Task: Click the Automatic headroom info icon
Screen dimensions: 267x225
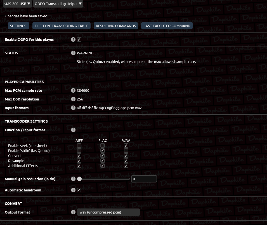Action: 73,190
